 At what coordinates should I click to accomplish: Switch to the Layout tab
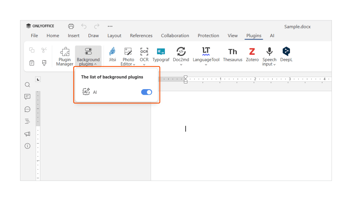point(114,35)
